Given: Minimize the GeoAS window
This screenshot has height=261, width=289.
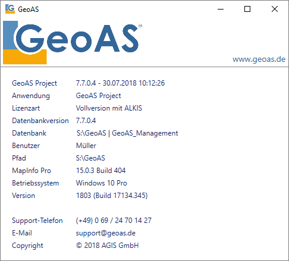Looking at the screenshot, I should 221,9.
